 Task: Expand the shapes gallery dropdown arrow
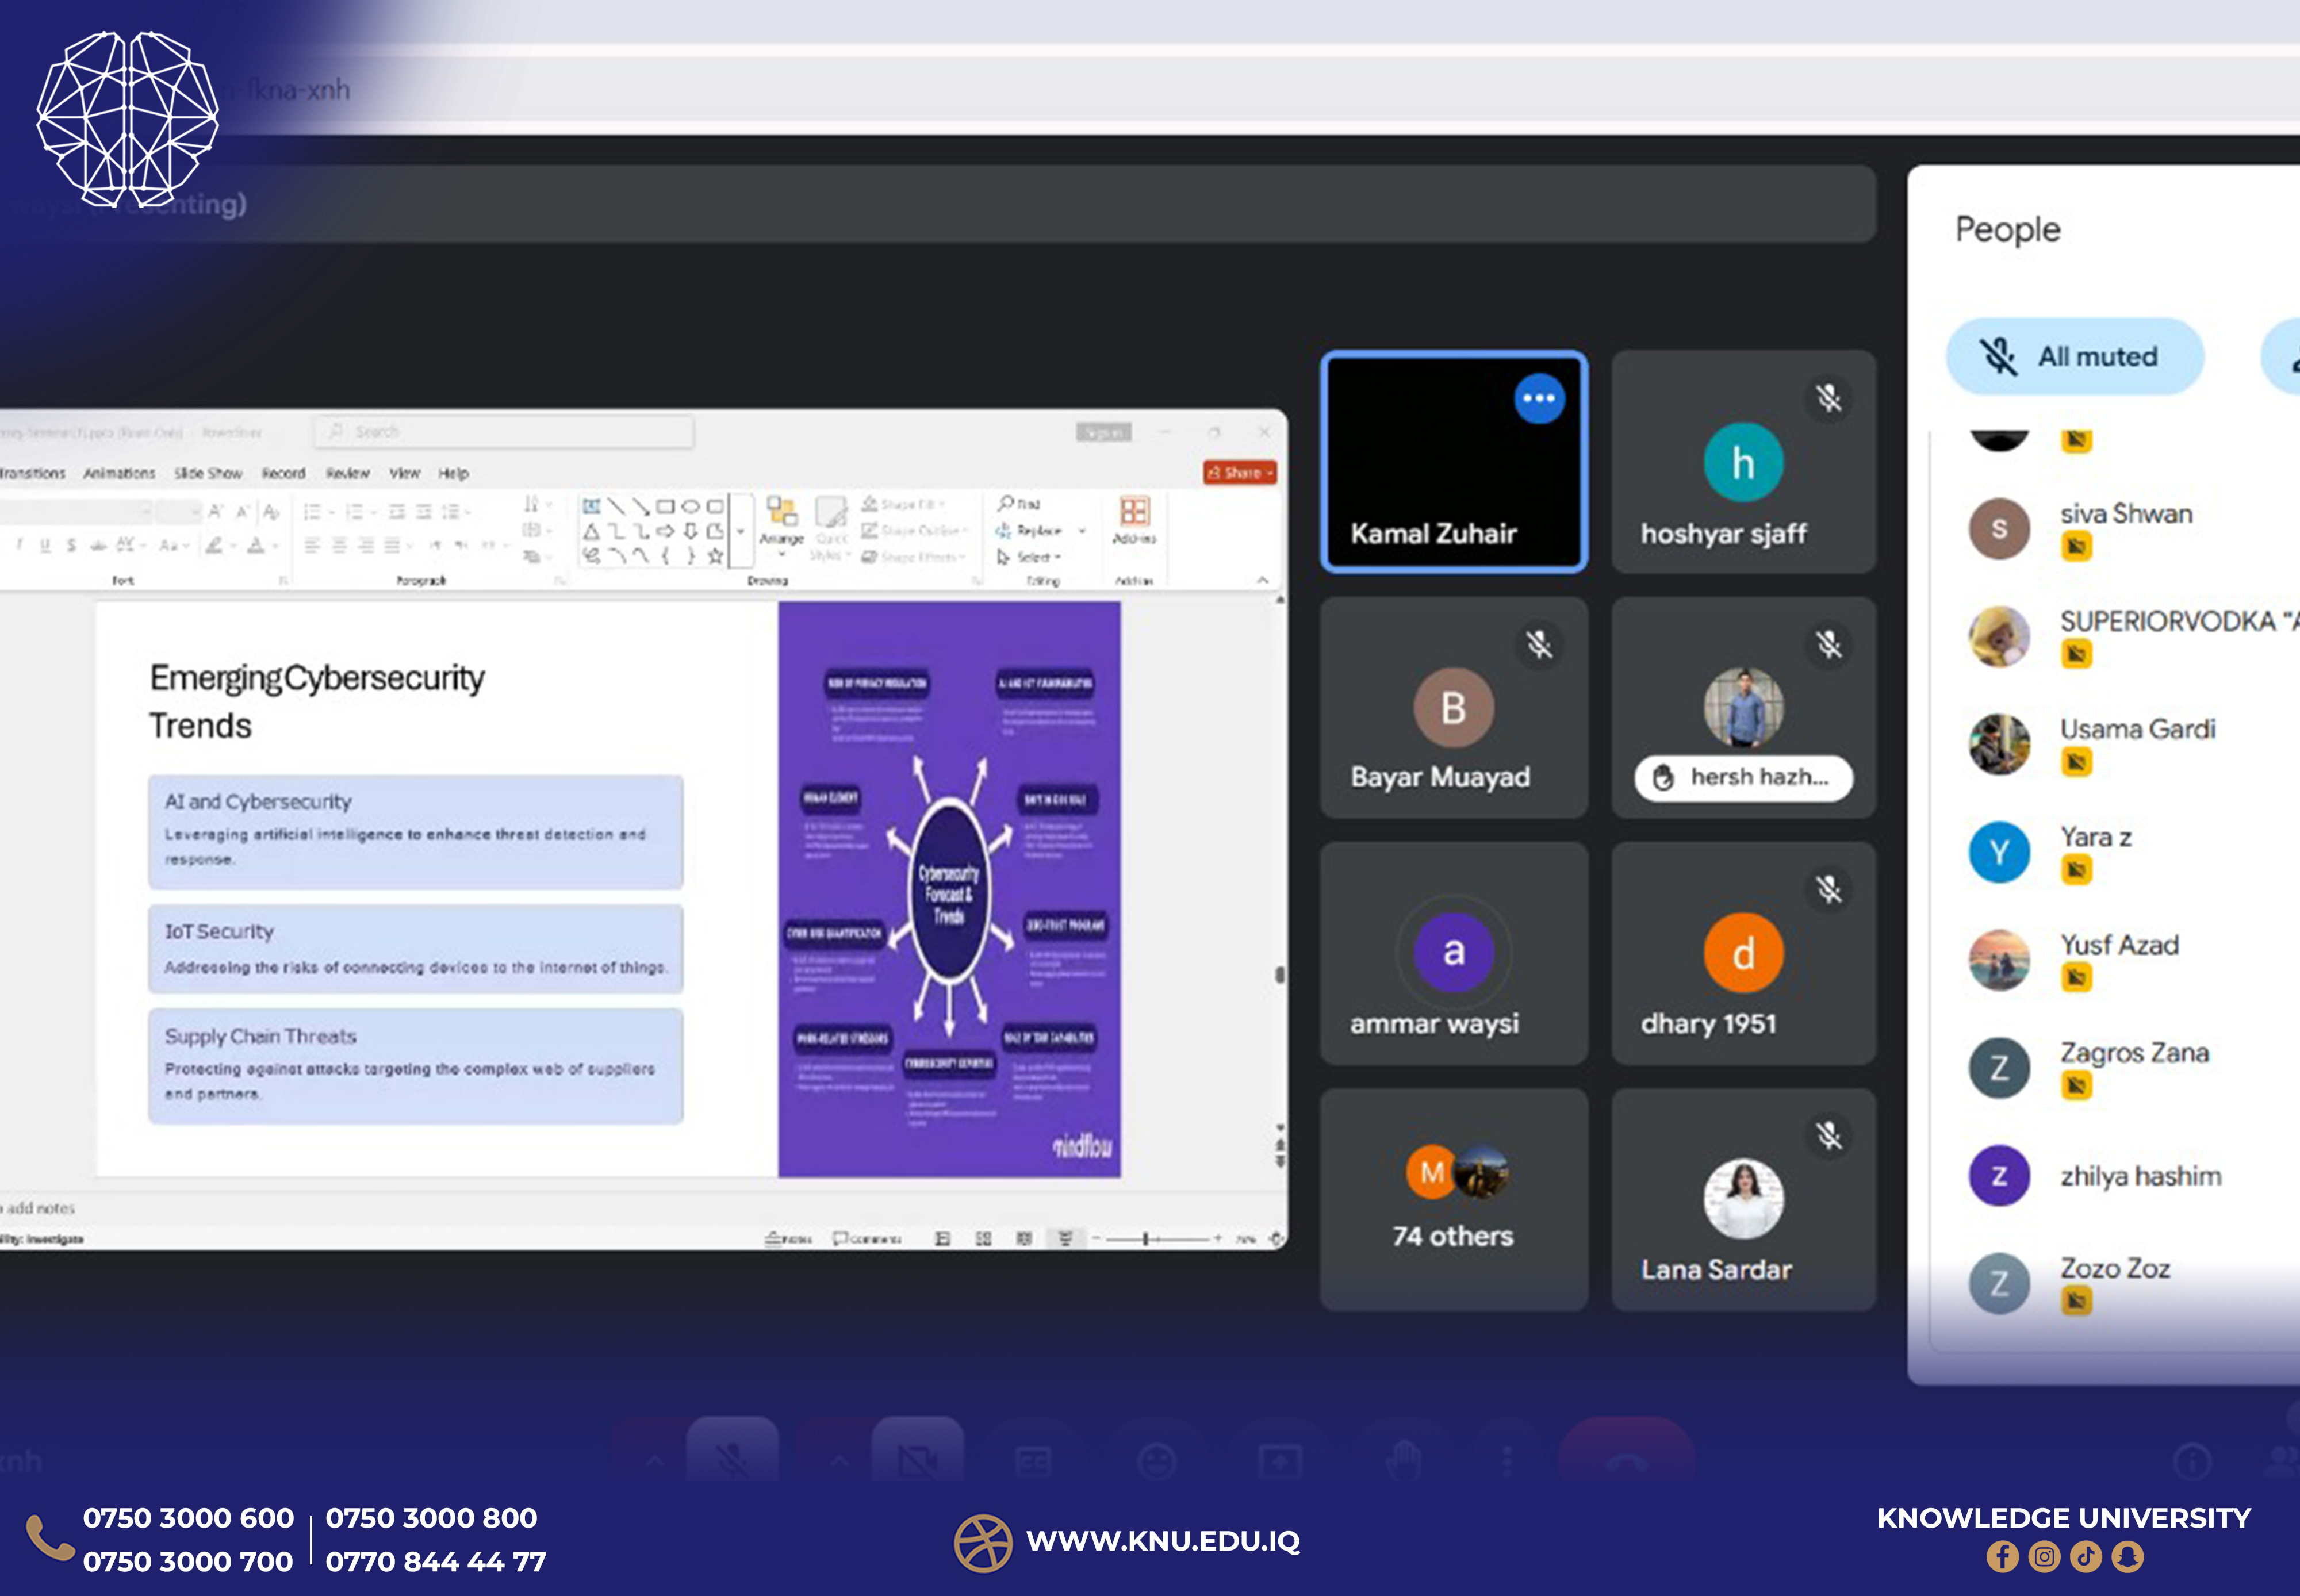click(741, 532)
